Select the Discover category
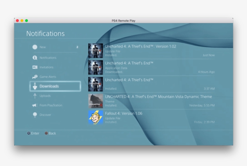Screen dimensions: 247x166 [55, 115]
